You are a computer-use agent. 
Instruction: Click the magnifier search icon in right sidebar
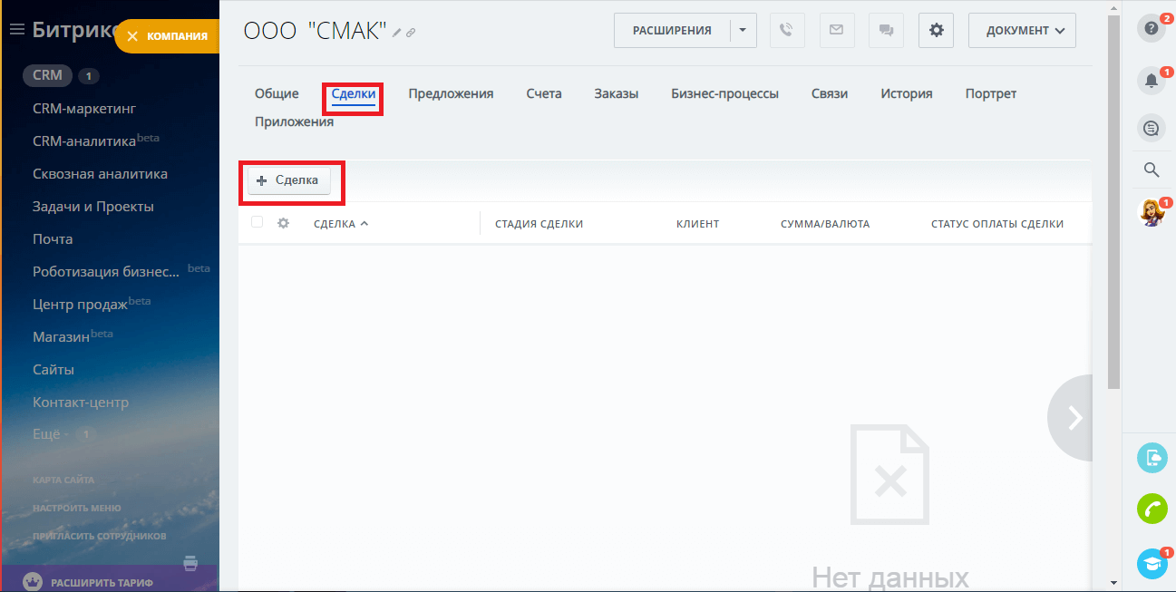click(x=1152, y=170)
